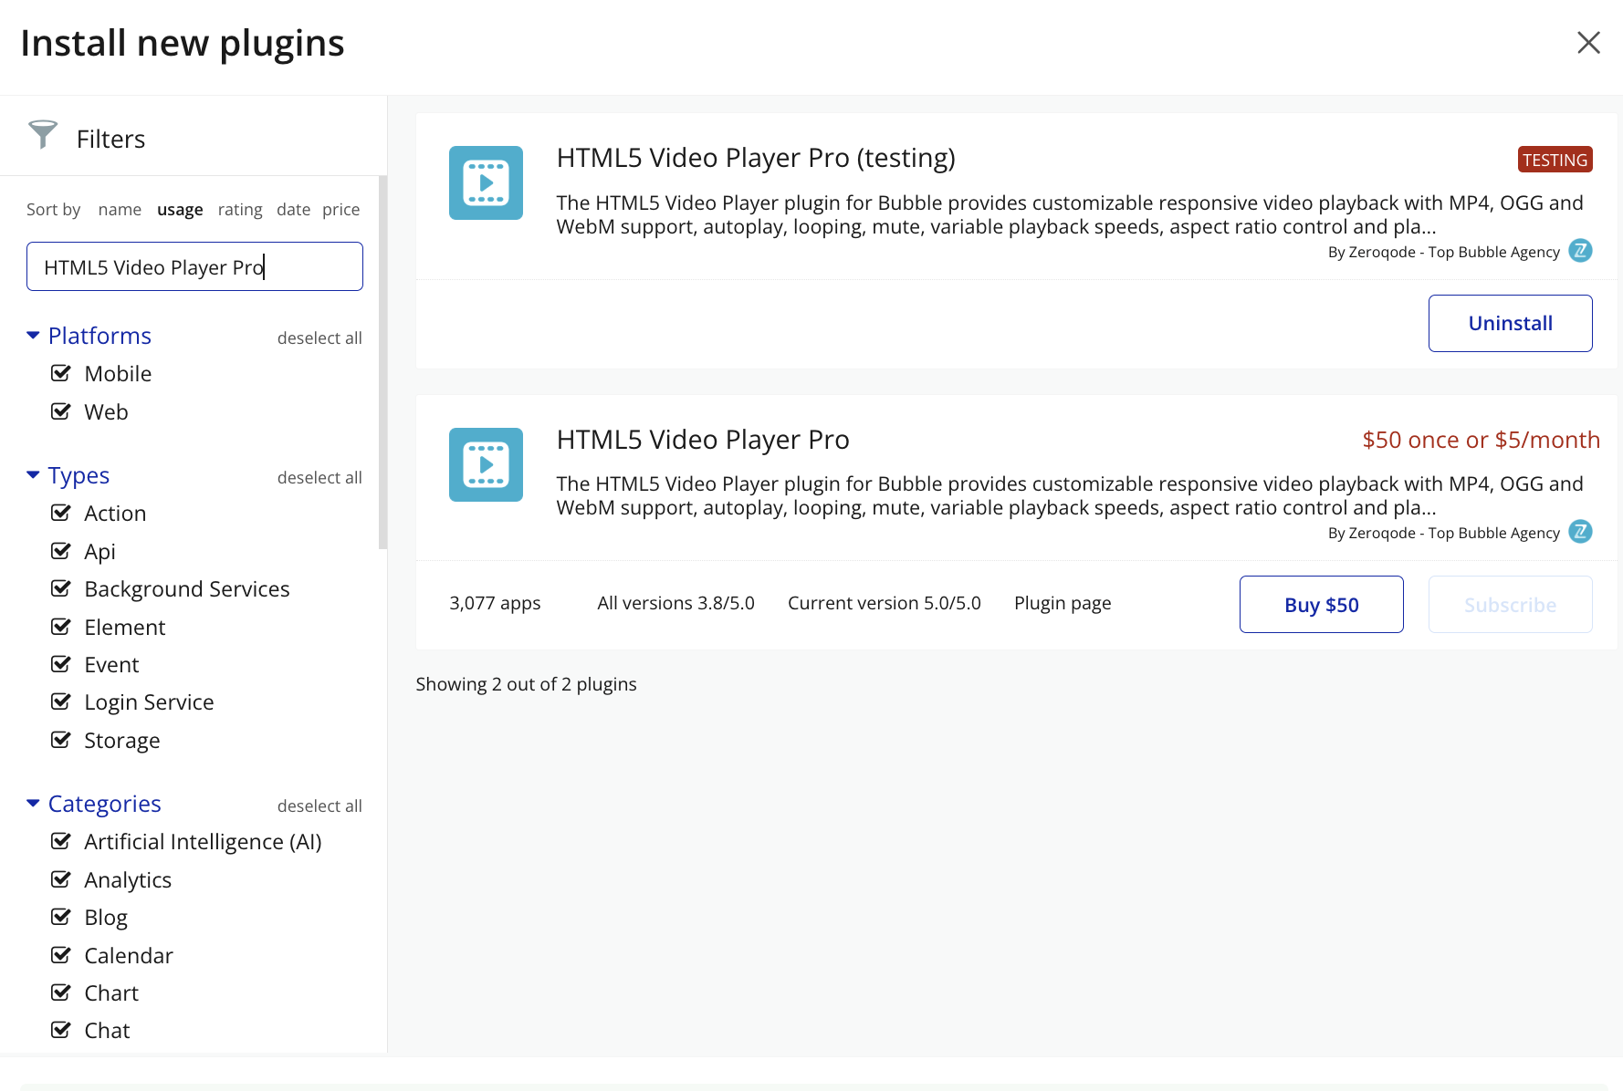Close the Install new plugins dialog
Screen dimensions: 1623x1091
click(1588, 43)
